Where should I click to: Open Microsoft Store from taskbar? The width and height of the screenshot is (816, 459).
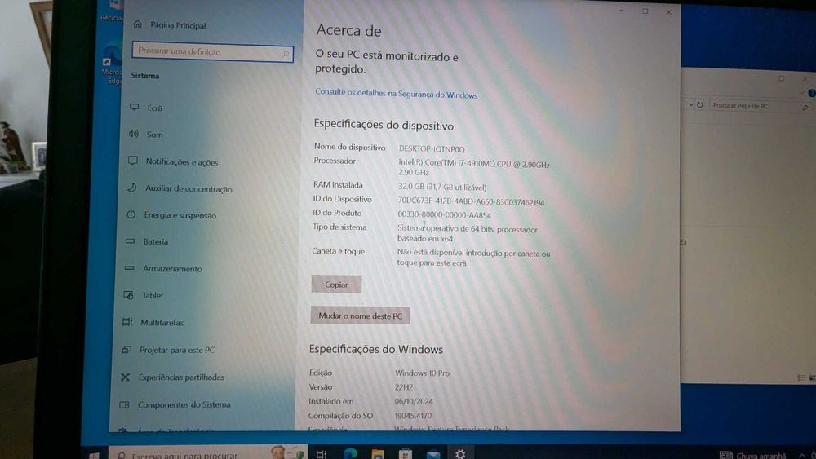406,454
